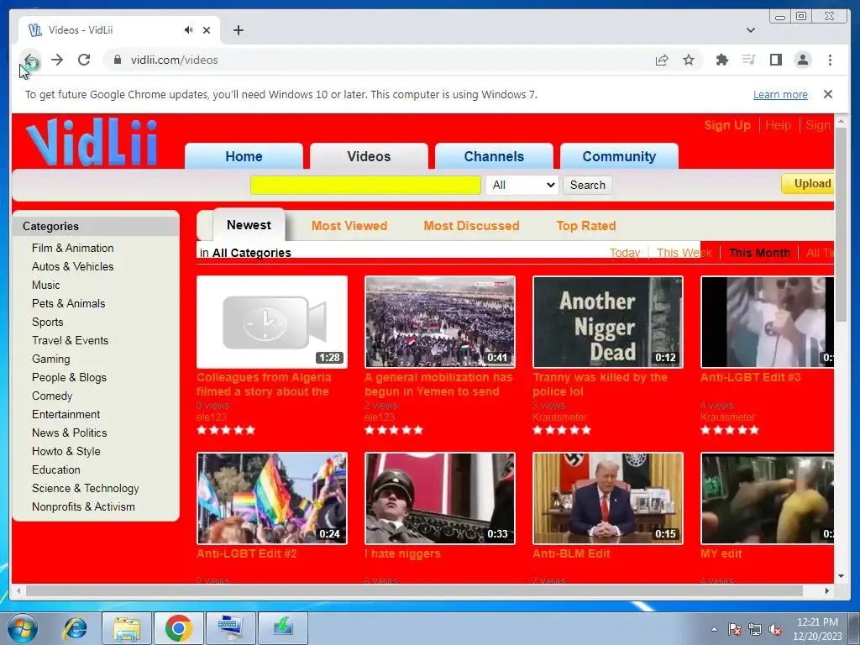
Task: Select the Comedy category
Action: 51,396
